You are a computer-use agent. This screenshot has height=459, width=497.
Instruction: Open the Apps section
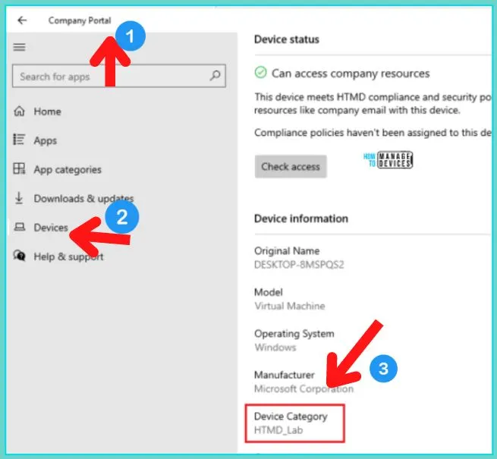pos(46,140)
